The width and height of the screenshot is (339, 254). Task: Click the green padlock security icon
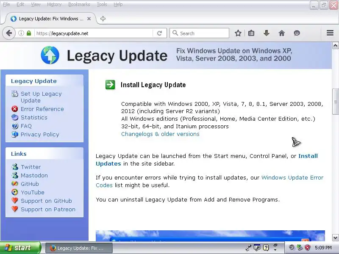point(29,33)
